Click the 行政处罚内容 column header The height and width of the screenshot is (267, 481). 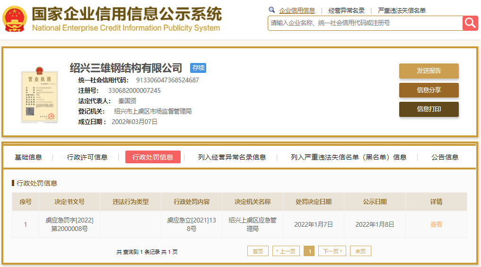(x=192, y=202)
